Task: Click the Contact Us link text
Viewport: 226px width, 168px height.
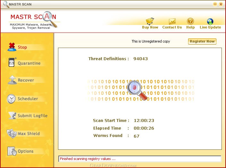Action: tap(172, 27)
